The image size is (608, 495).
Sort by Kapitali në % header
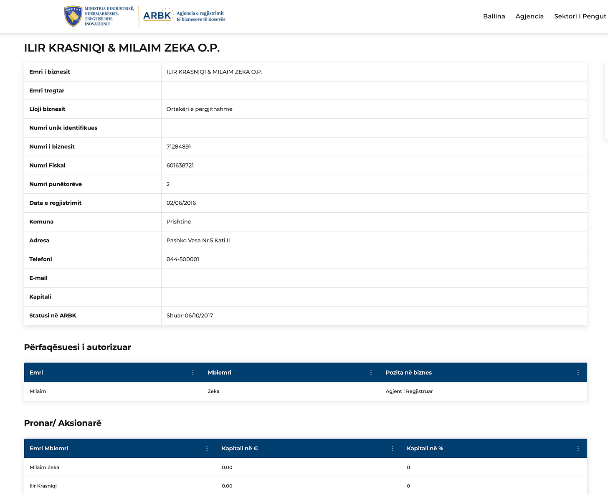click(425, 449)
